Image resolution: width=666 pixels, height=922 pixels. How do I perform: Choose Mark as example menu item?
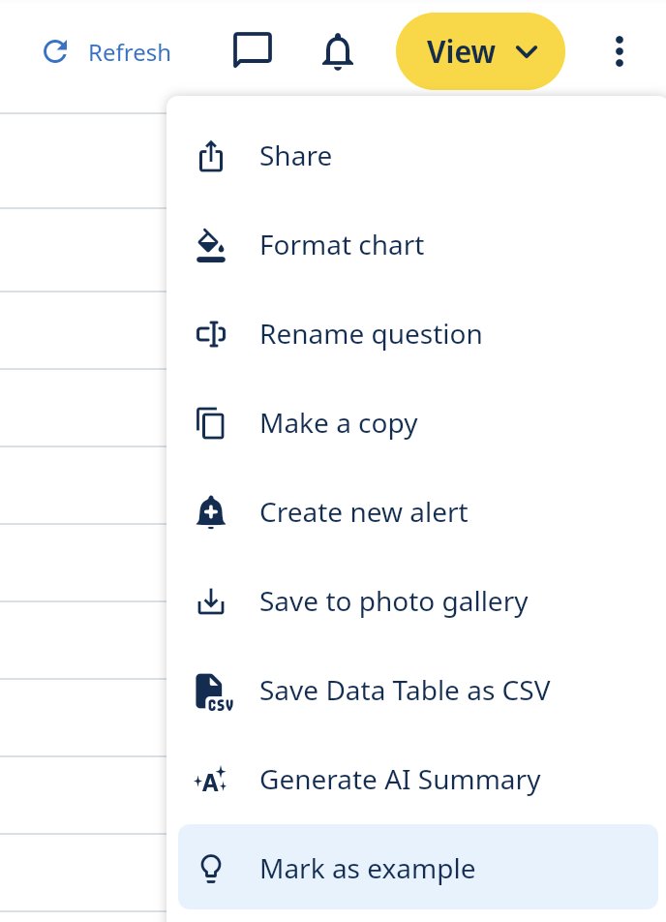pos(368,870)
